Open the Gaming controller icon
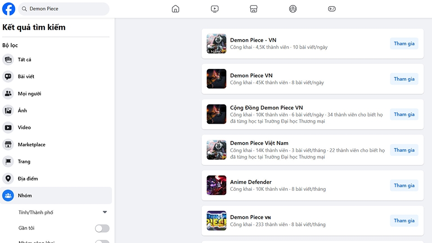 click(332, 9)
